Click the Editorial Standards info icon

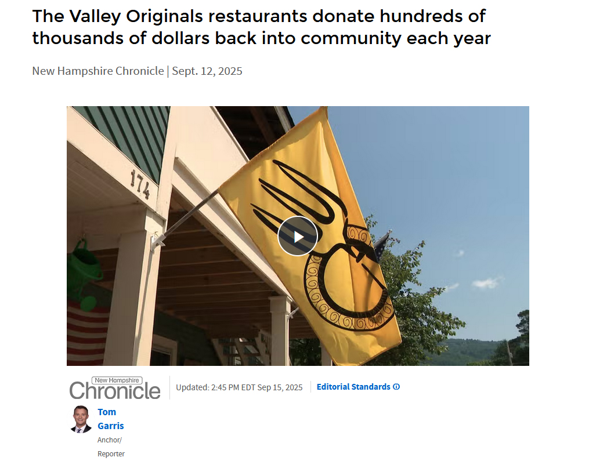(396, 387)
